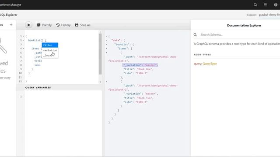Collapse query editor line 1 fold arrow

pyautogui.click(x=23, y=36)
